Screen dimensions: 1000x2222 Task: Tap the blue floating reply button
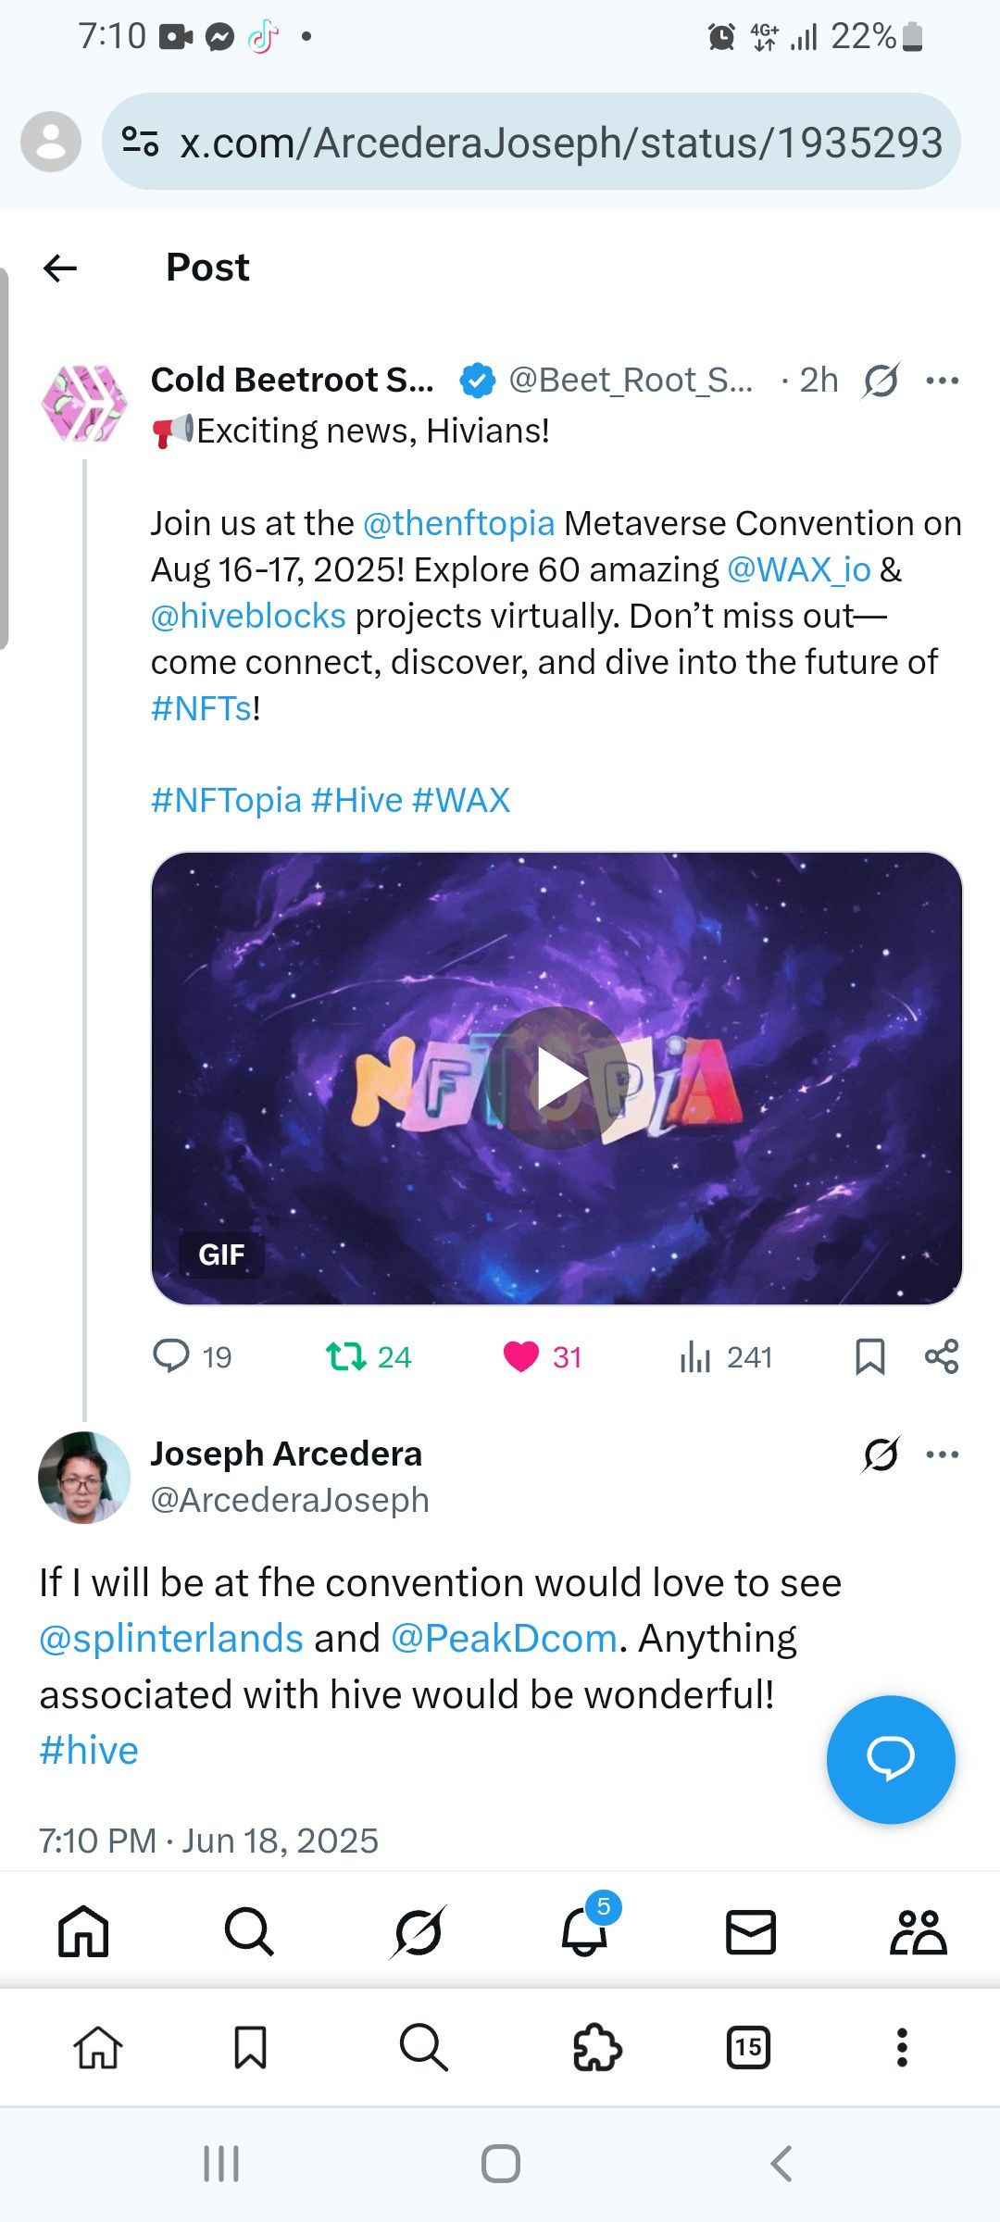(x=891, y=1759)
